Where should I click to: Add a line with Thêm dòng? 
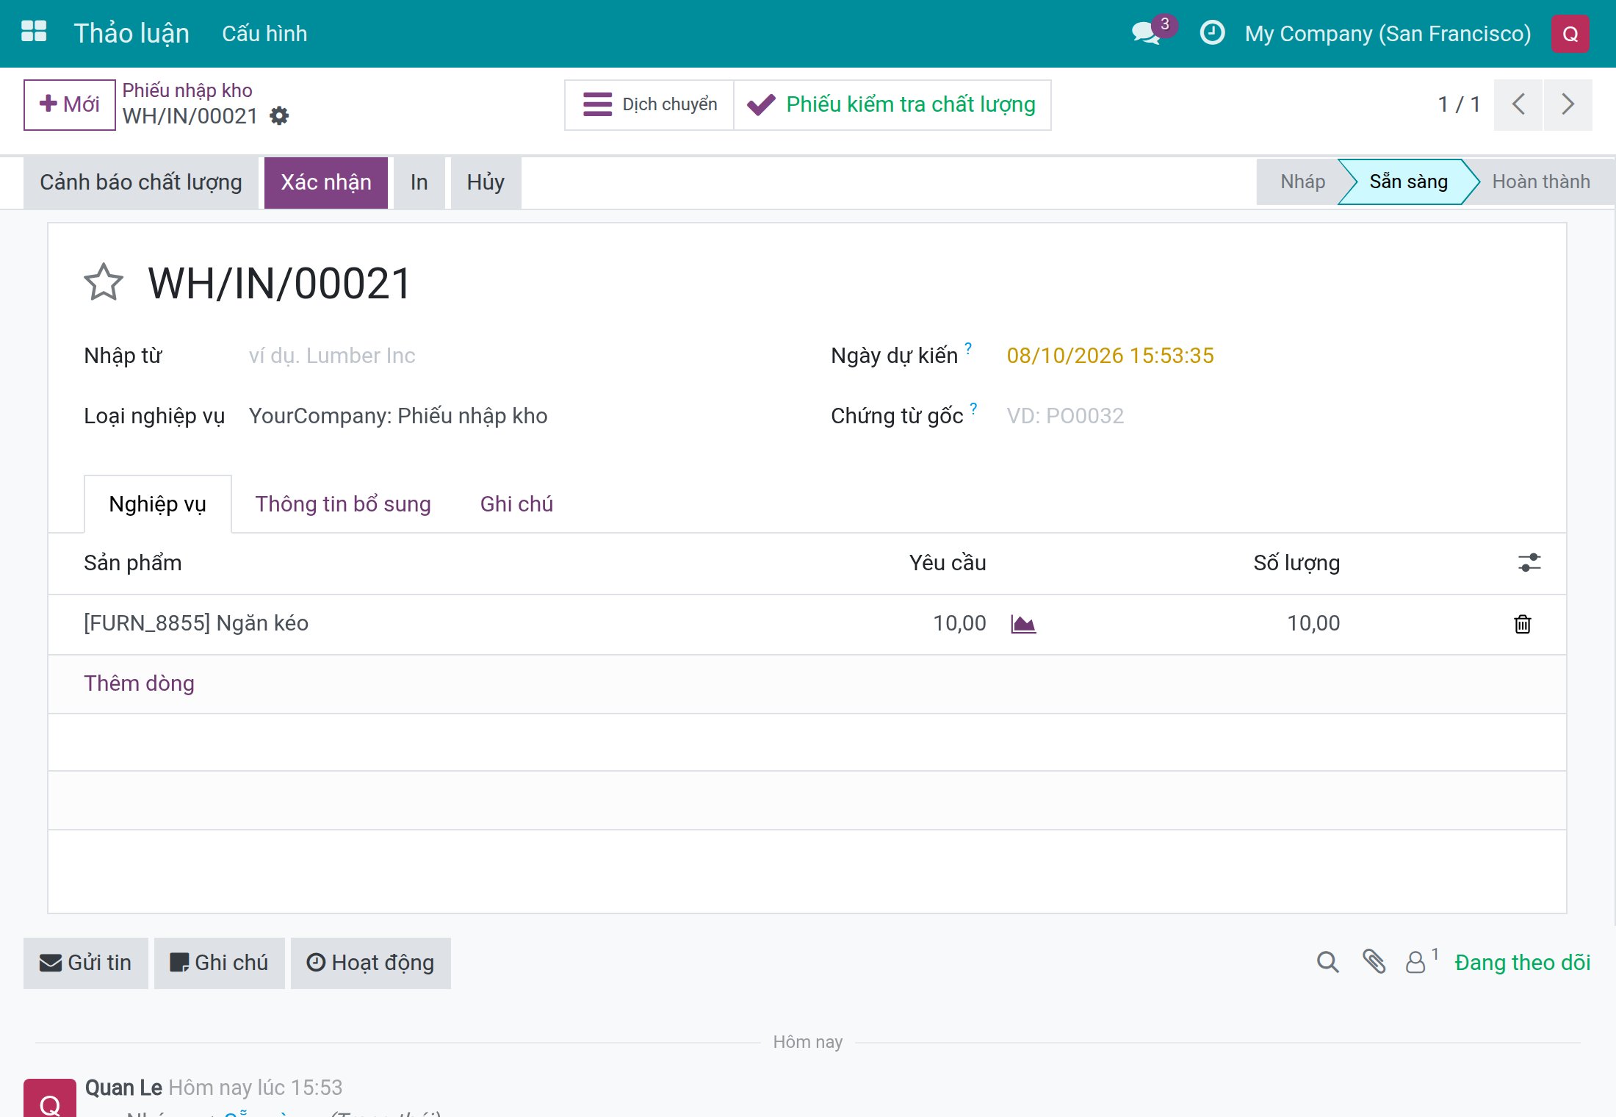(139, 683)
